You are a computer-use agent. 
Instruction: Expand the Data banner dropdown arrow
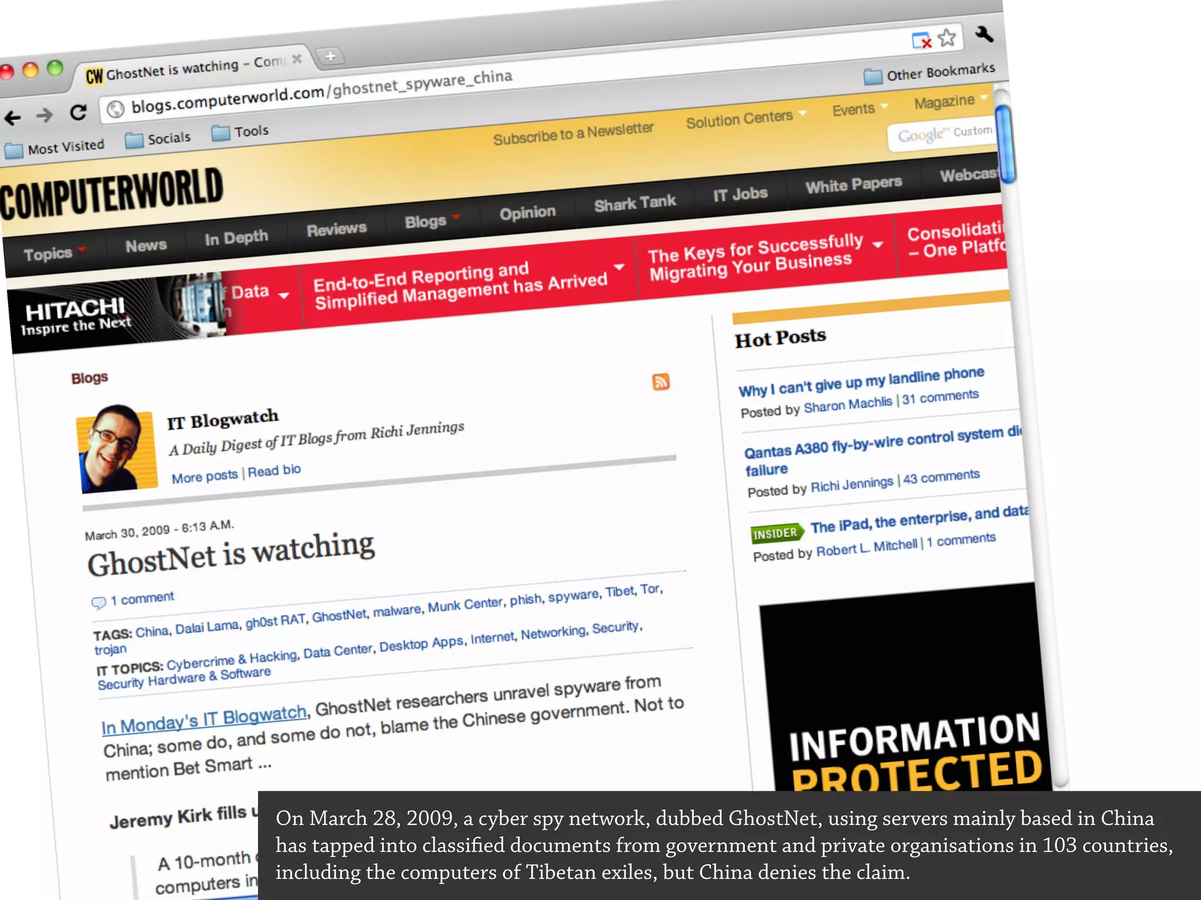click(x=283, y=295)
